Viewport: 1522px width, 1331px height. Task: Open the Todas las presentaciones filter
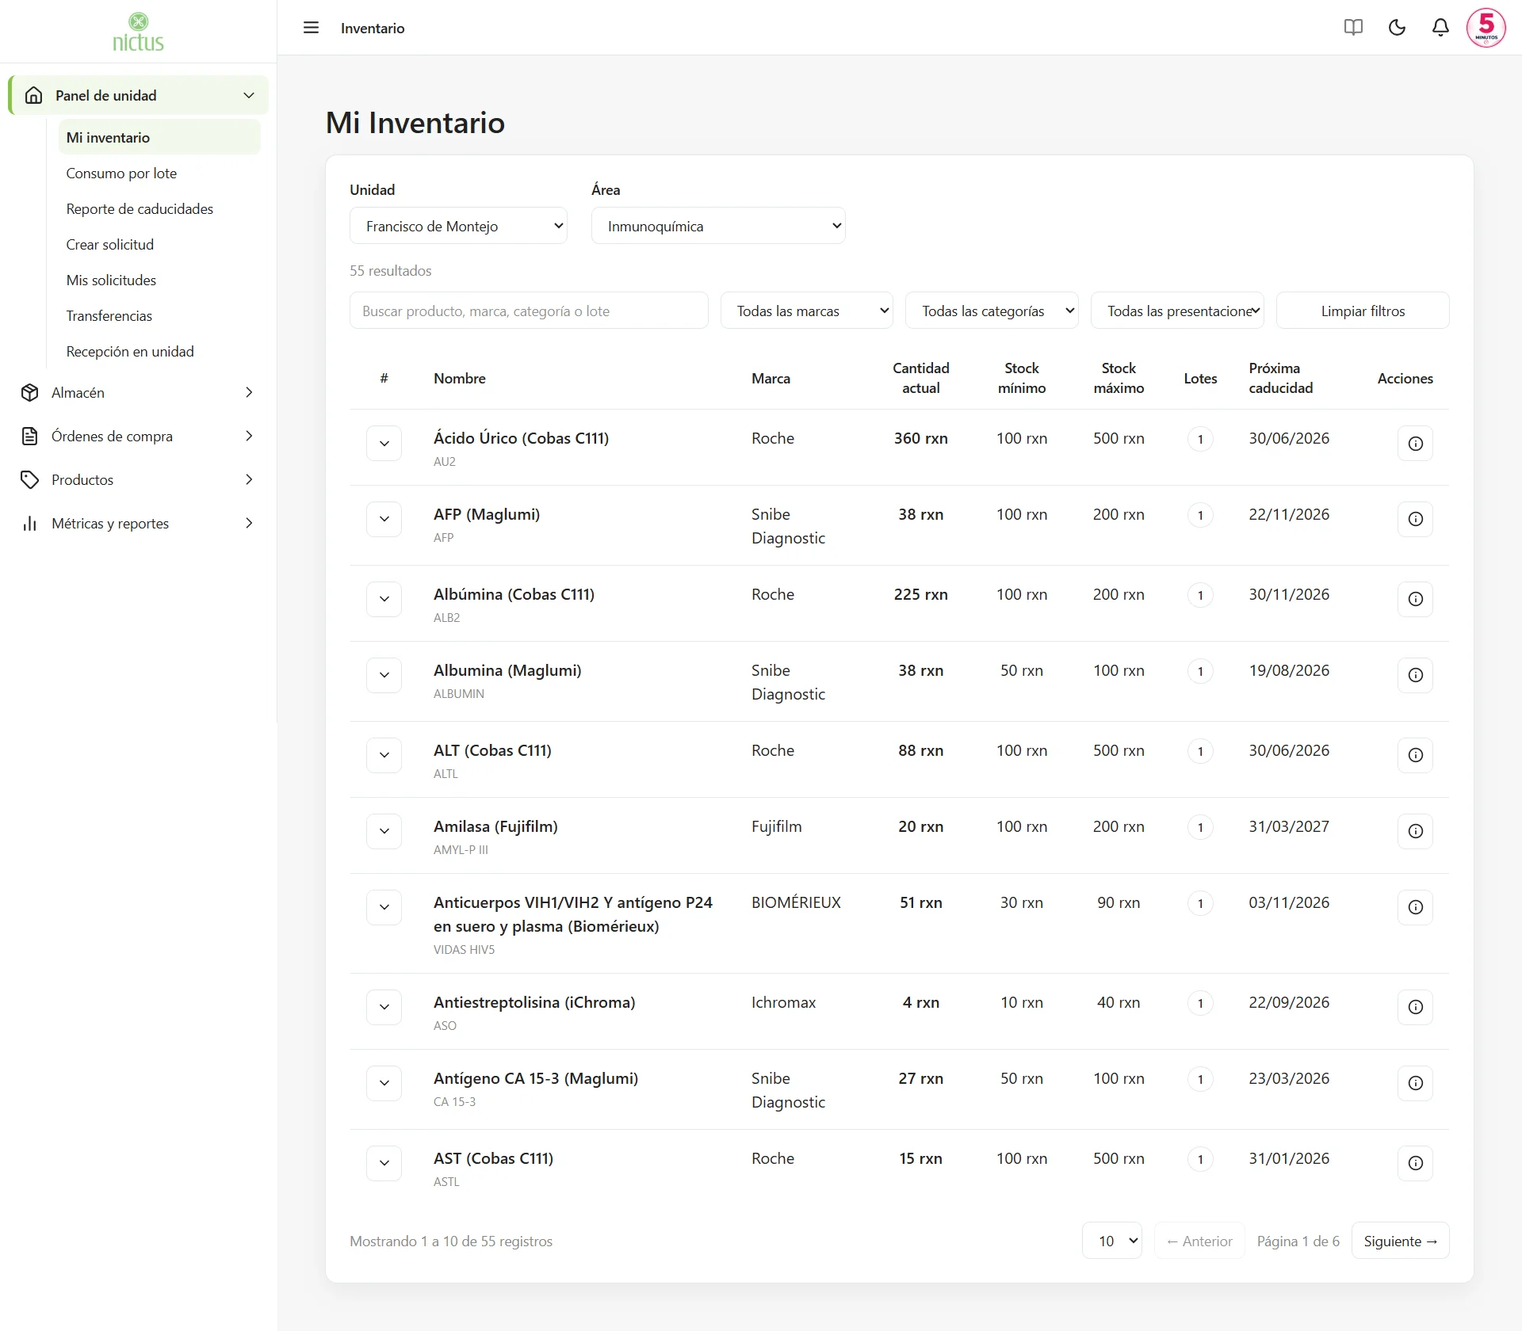click(1177, 311)
